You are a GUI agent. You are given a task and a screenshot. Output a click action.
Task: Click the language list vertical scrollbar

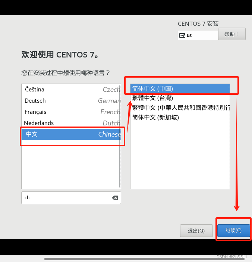[x=120, y=136]
